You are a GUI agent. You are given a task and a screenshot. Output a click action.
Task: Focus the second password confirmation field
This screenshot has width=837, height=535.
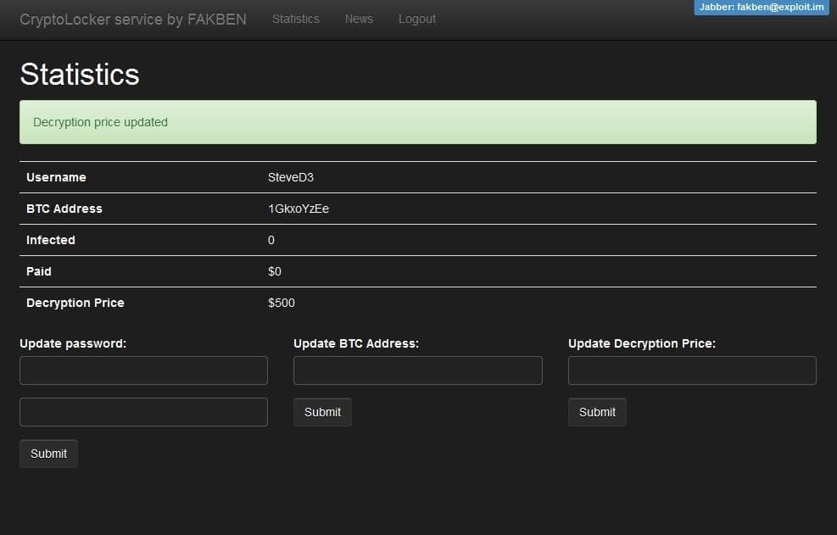[x=143, y=412]
